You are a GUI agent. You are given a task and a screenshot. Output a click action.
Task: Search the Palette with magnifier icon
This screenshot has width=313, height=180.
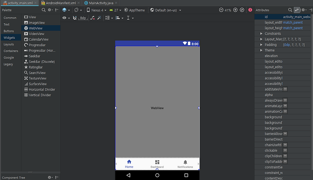coord(43,10)
